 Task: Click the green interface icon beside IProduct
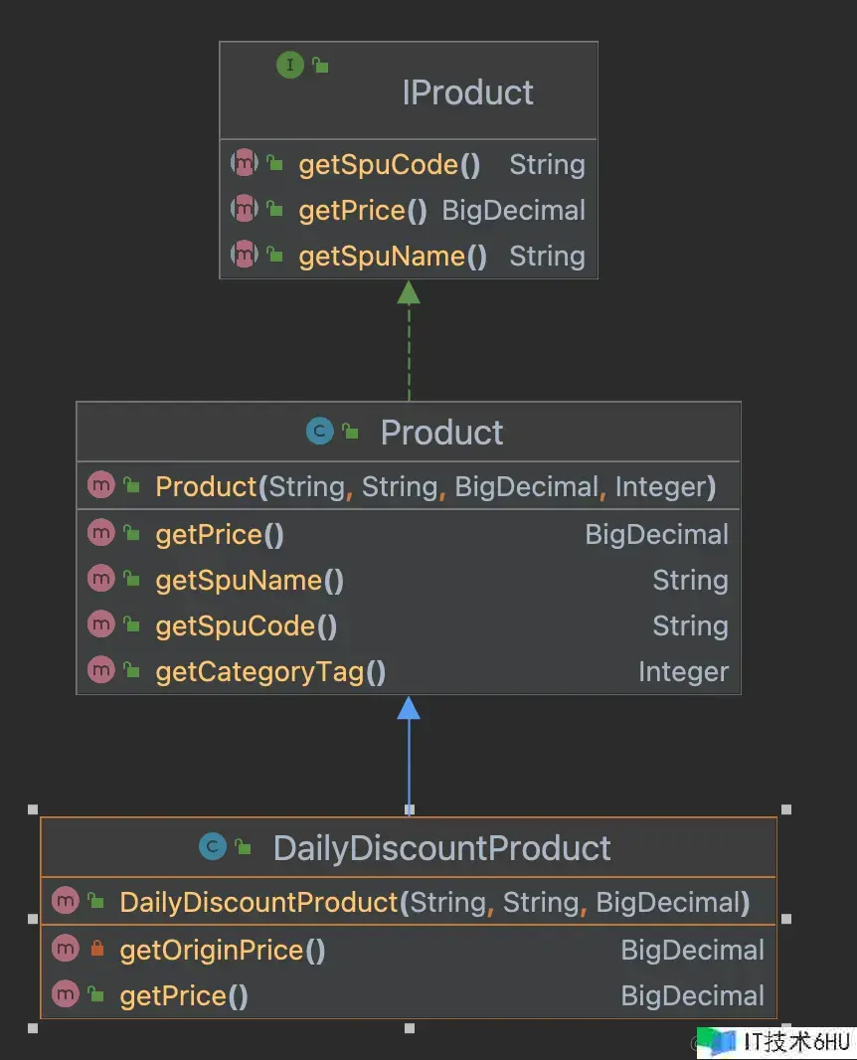click(x=289, y=66)
